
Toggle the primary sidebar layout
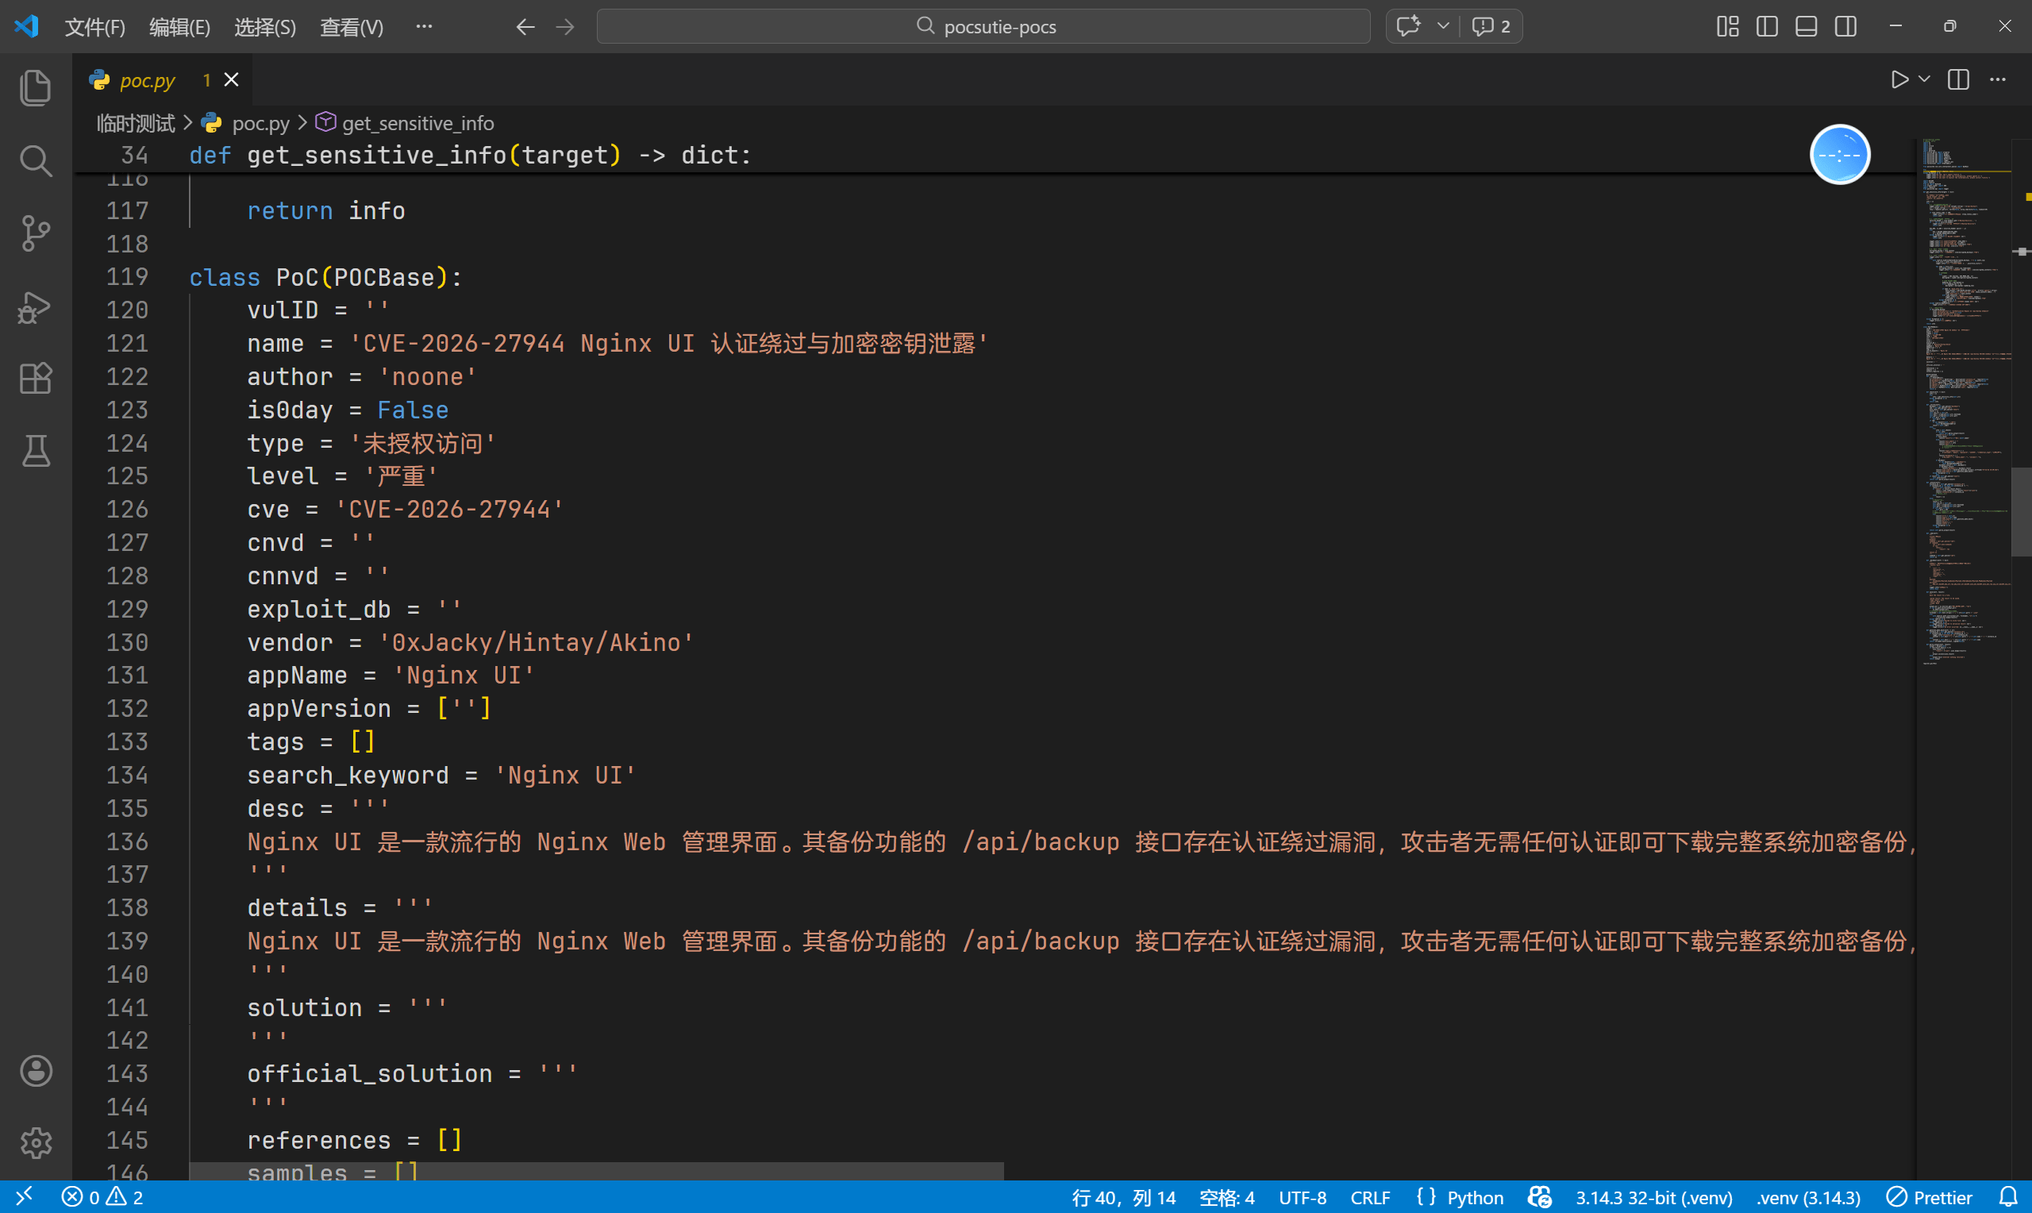(x=1765, y=26)
